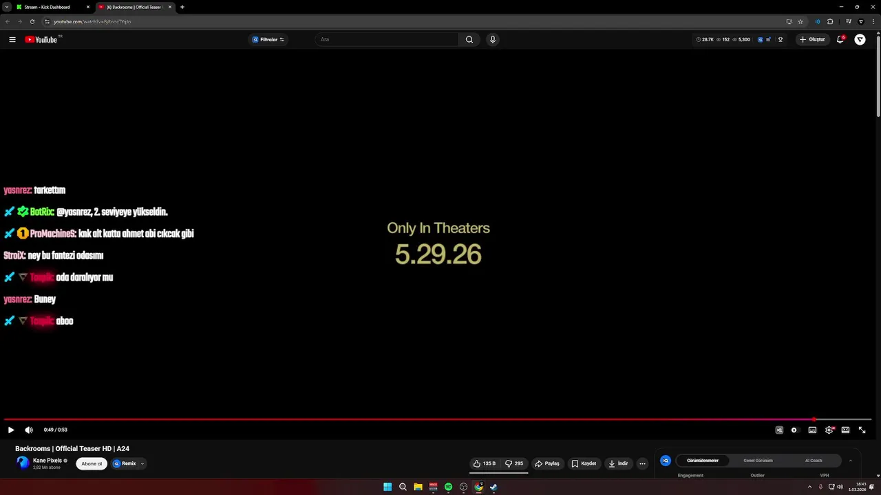This screenshot has width=881, height=495.
Task: Switch the player to theater mode
Action: pyautogui.click(x=845, y=430)
